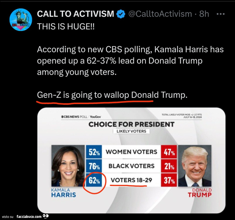
Task: Click the red 37% box
Action: (x=169, y=180)
